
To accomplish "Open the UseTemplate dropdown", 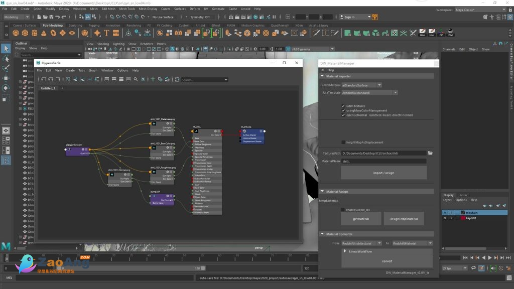I will click(370, 93).
